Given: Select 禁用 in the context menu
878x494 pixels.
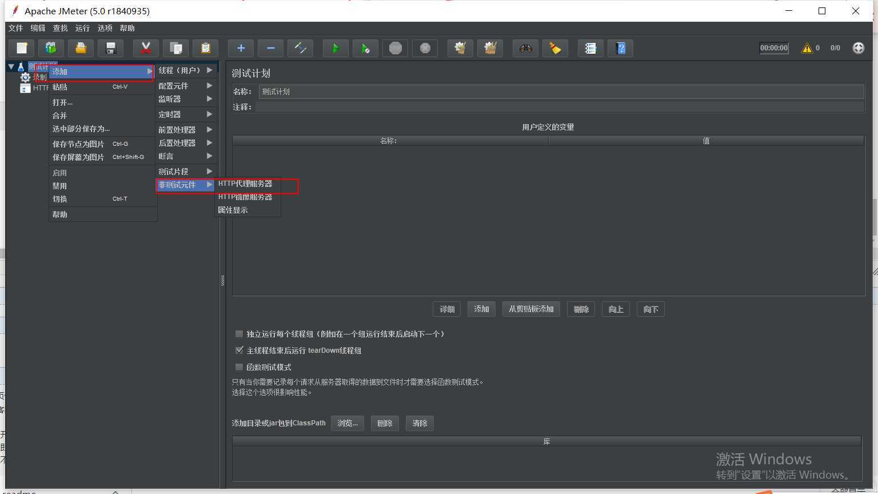Looking at the screenshot, I should tap(102, 186).
